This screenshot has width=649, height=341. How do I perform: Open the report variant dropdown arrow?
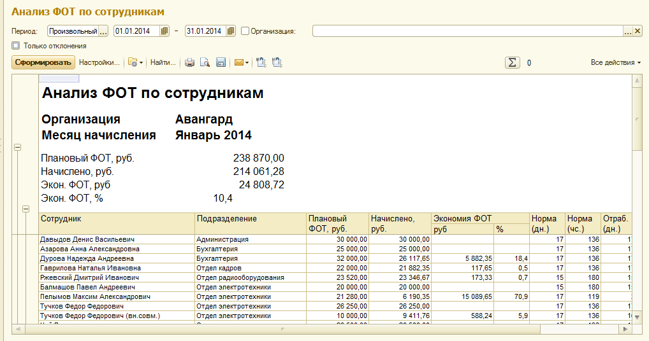[141, 62]
